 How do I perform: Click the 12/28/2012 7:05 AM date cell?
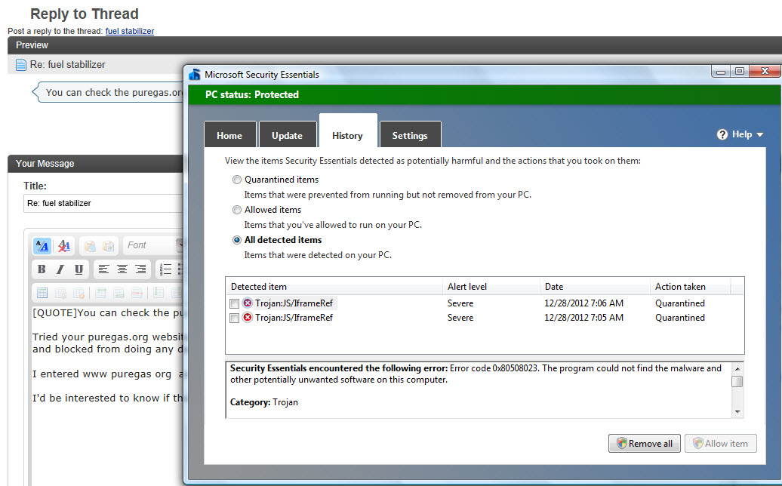click(583, 318)
